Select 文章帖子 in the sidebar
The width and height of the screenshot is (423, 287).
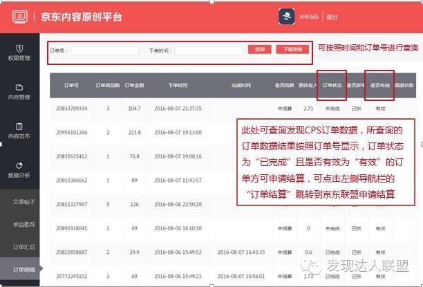[x=23, y=202]
